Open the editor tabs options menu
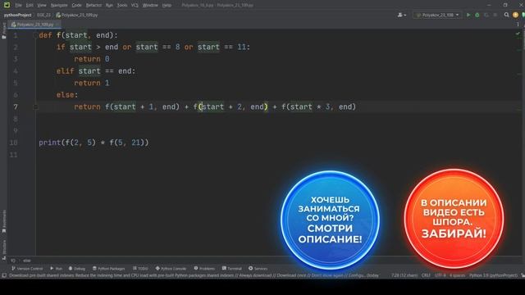 click(518, 25)
